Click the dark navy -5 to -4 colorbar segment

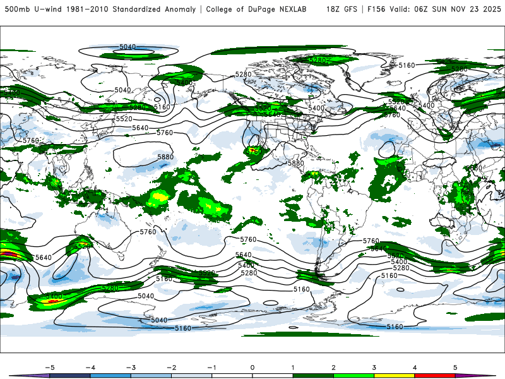coord(70,376)
